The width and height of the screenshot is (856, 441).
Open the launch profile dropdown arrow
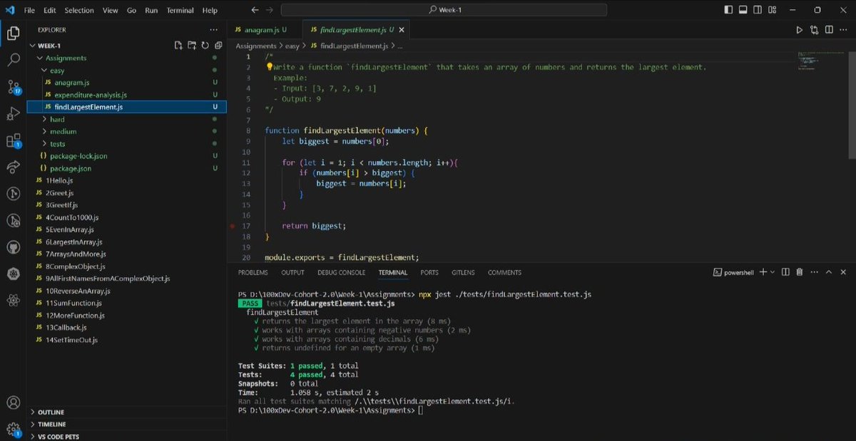pos(773,272)
